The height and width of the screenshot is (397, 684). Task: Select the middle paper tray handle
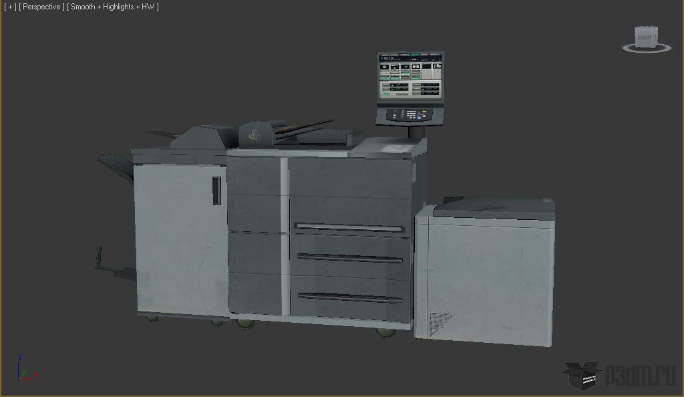point(349,258)
